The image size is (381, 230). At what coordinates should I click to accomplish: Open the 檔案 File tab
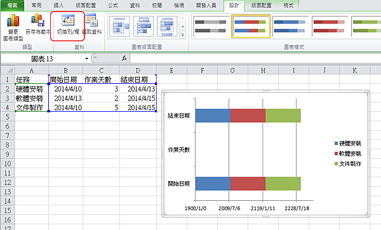pyautogui.click(x=13, y=5)
